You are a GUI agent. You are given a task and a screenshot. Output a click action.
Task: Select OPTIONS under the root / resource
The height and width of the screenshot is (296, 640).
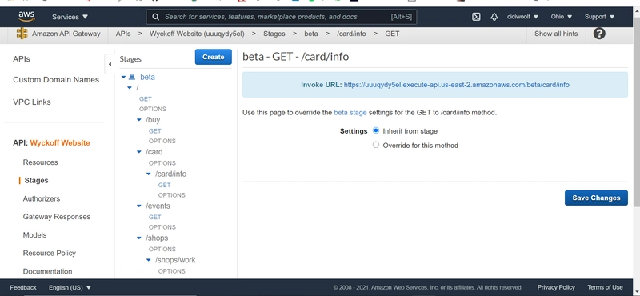coord(153,109)
